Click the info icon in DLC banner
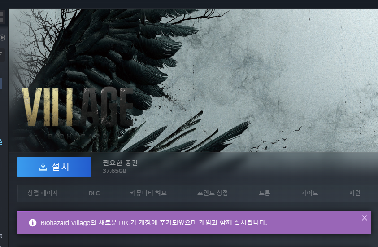Viewport: 378px width, 247px height. [x=33, y=223]
